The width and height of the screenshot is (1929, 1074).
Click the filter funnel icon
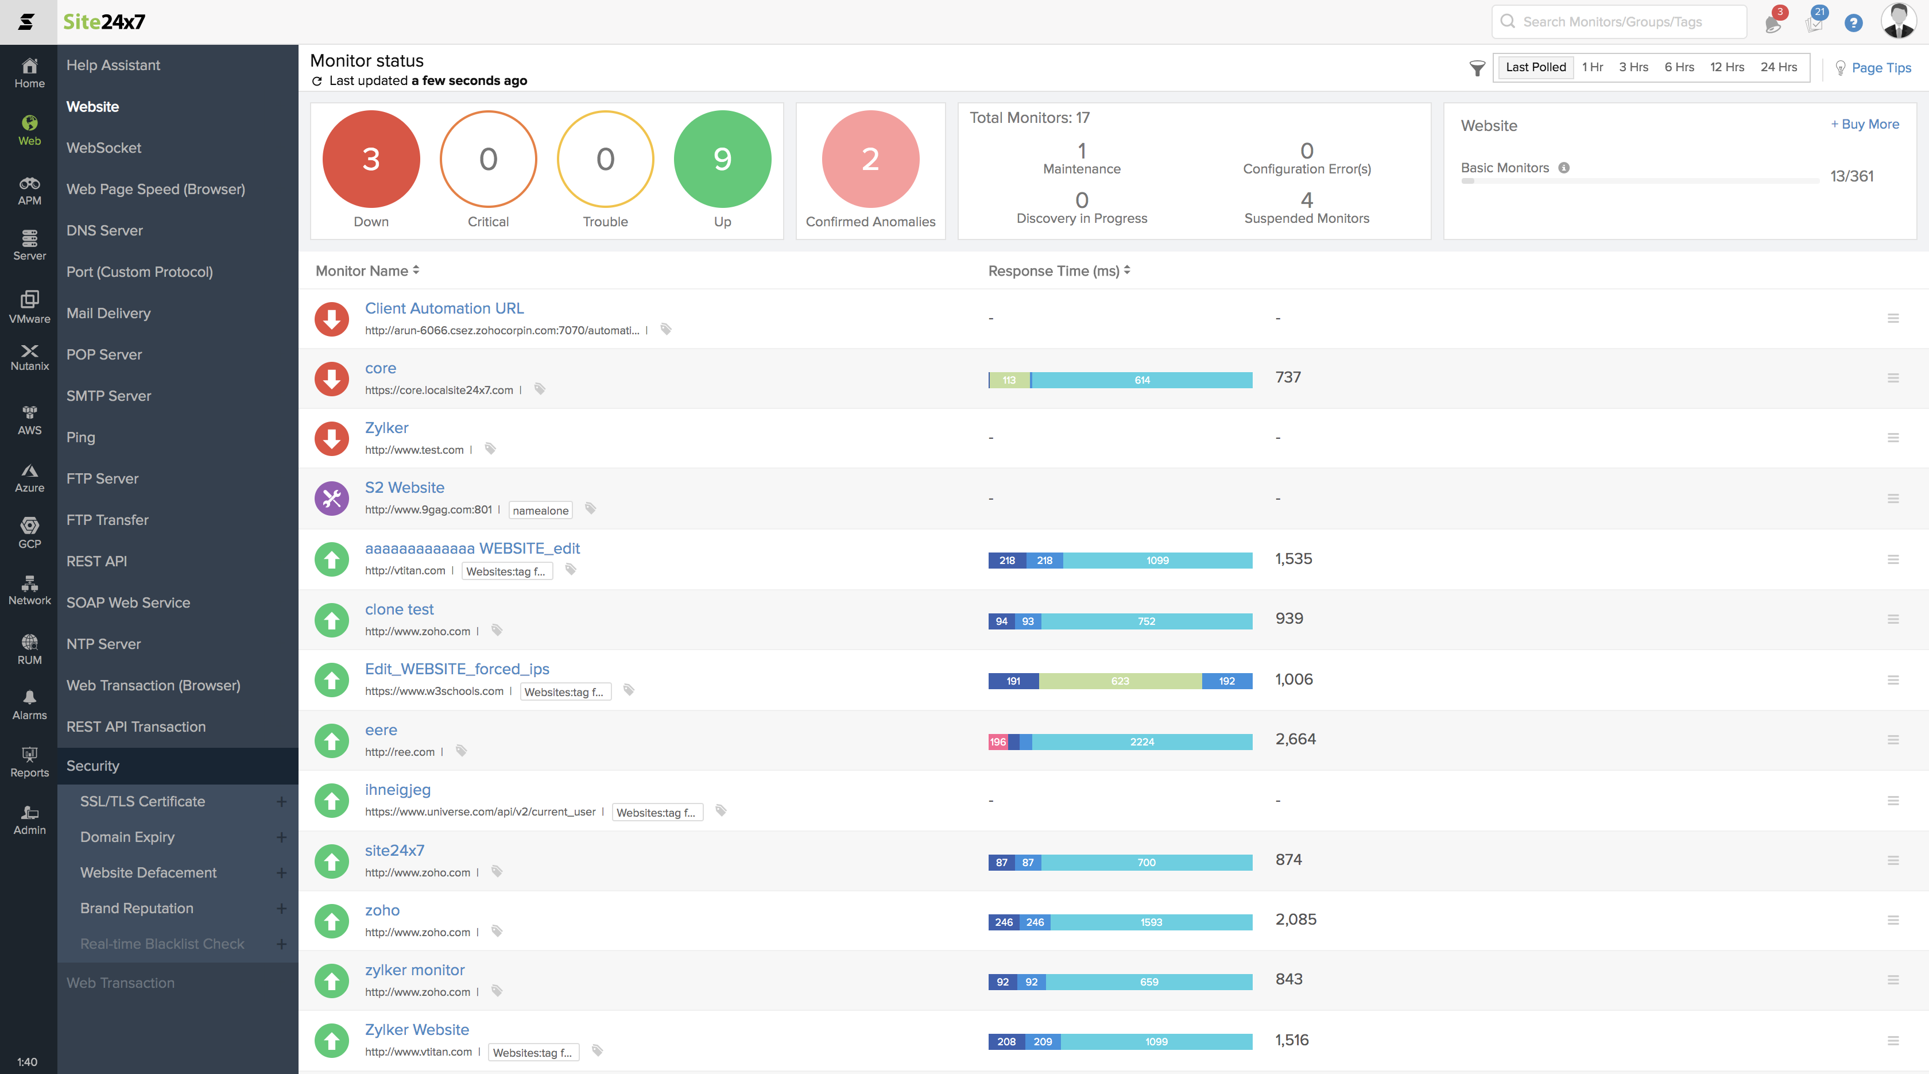click(x=1477, y=68)
